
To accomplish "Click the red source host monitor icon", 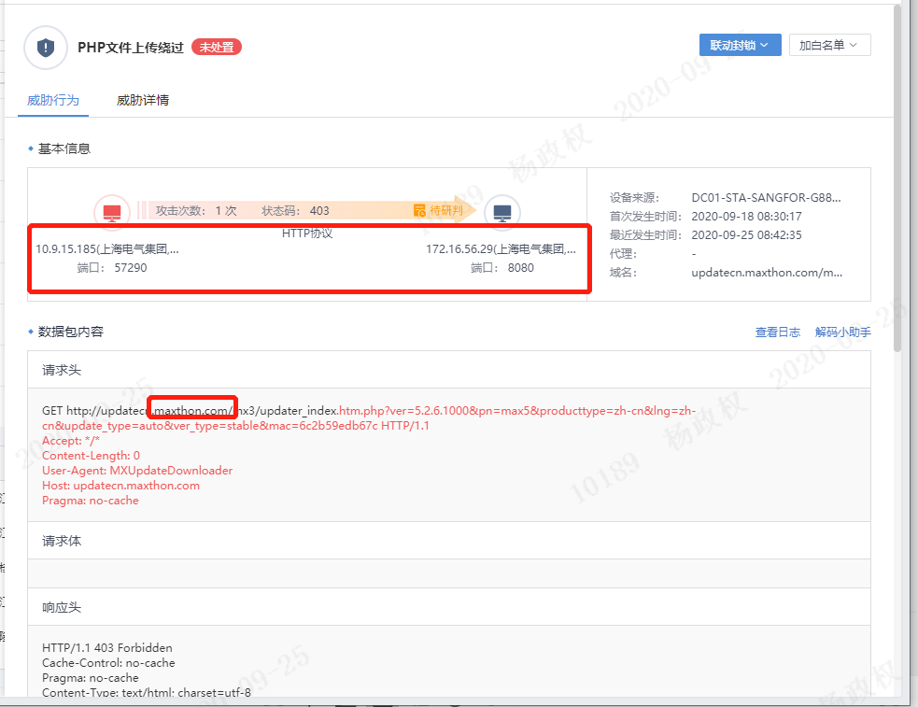I will [112, 212].
